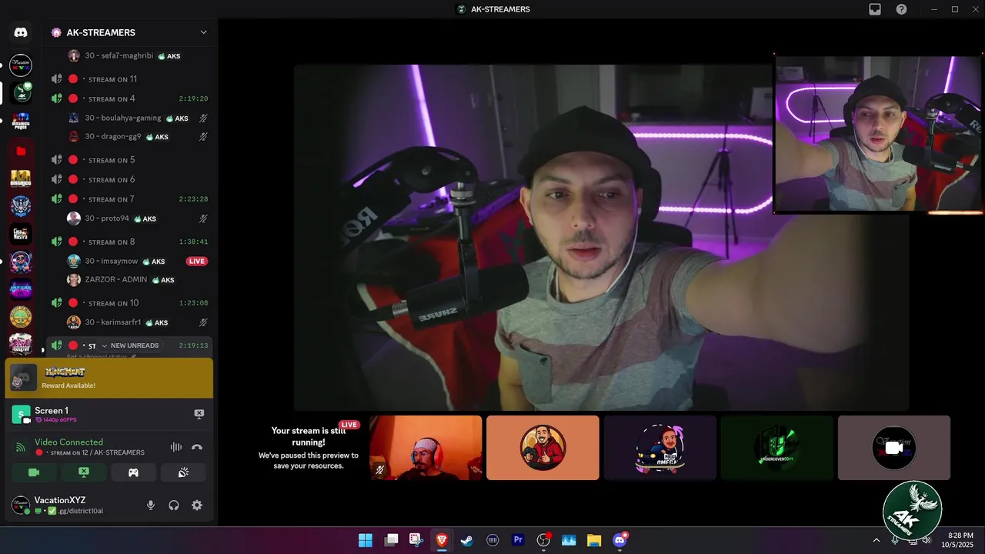Image resolution: width=985 pixels, height=554 pixels.
Task: Toggle screen share button
Action: tap(83, 472)
